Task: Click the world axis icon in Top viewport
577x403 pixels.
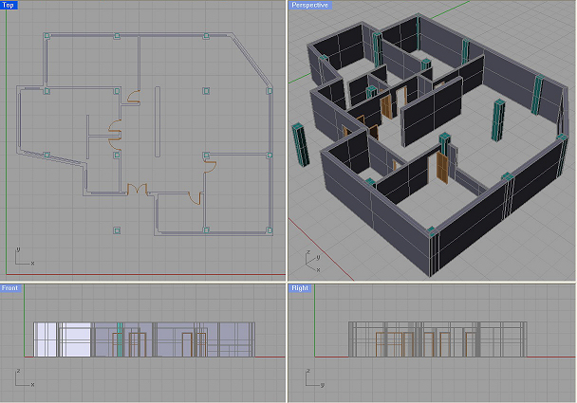Action: 22,254
